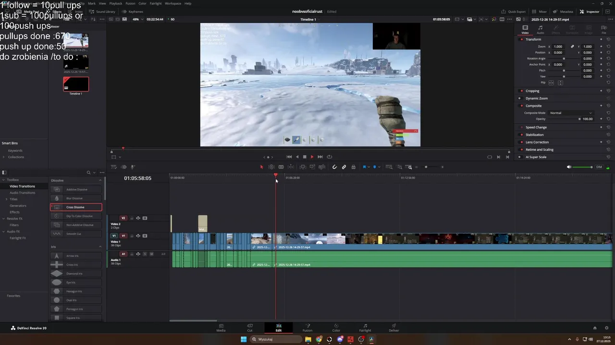This screenshot has width=615, height=345.
Task: Open the Help menu
Action: pyautogui.click(x=188, y=3)
